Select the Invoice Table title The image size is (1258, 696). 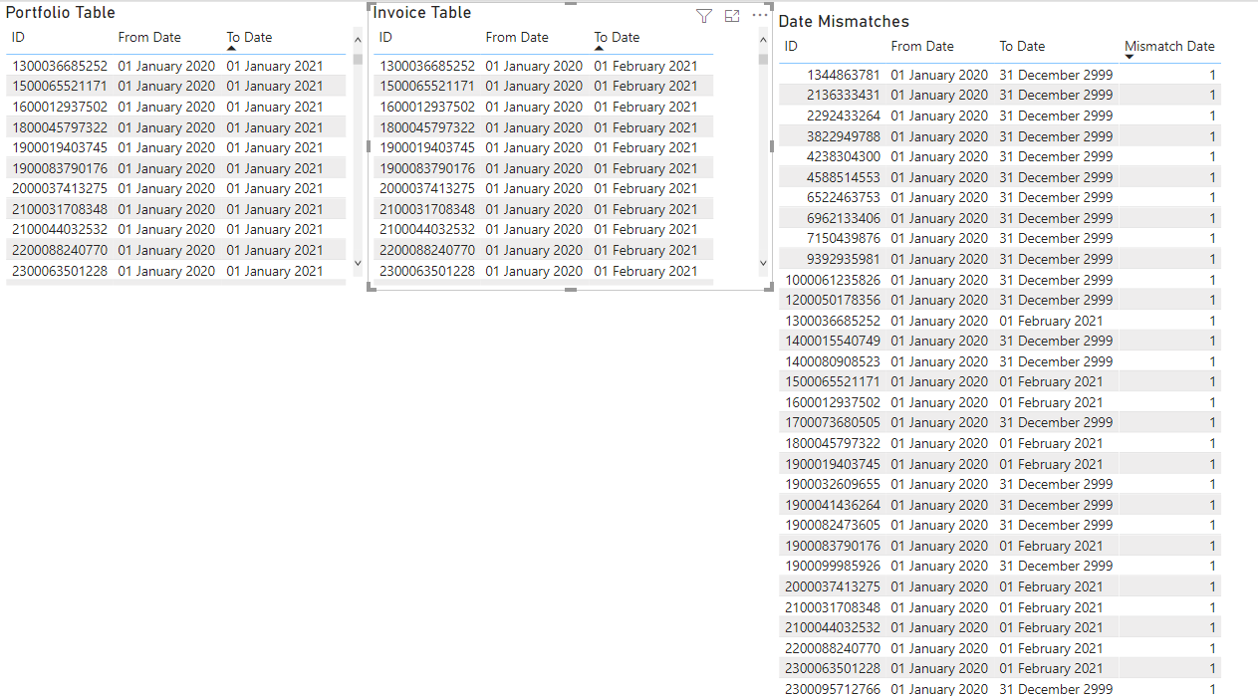point(422,13)
